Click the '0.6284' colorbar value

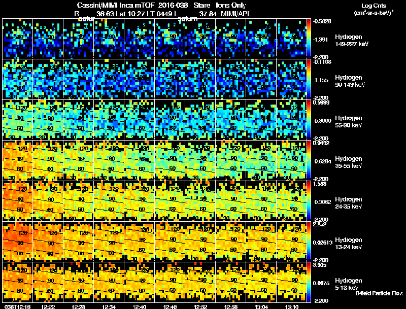click(x=323, y=161)
